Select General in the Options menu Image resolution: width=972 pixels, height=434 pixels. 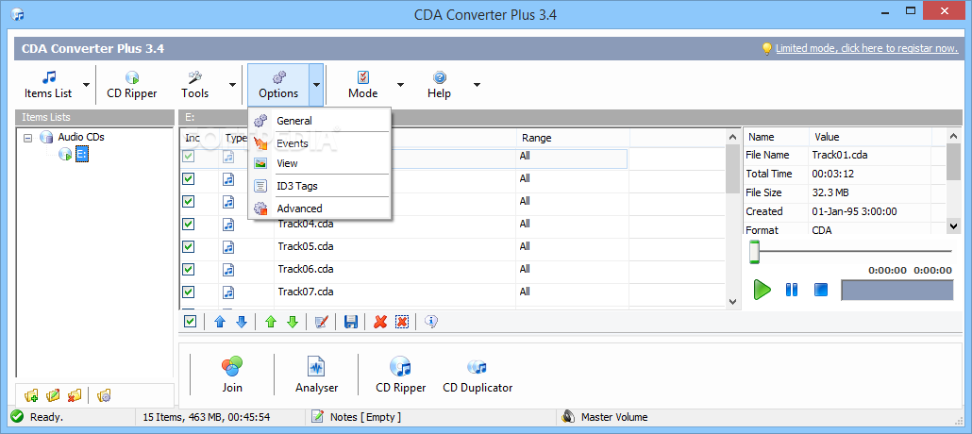319,121
